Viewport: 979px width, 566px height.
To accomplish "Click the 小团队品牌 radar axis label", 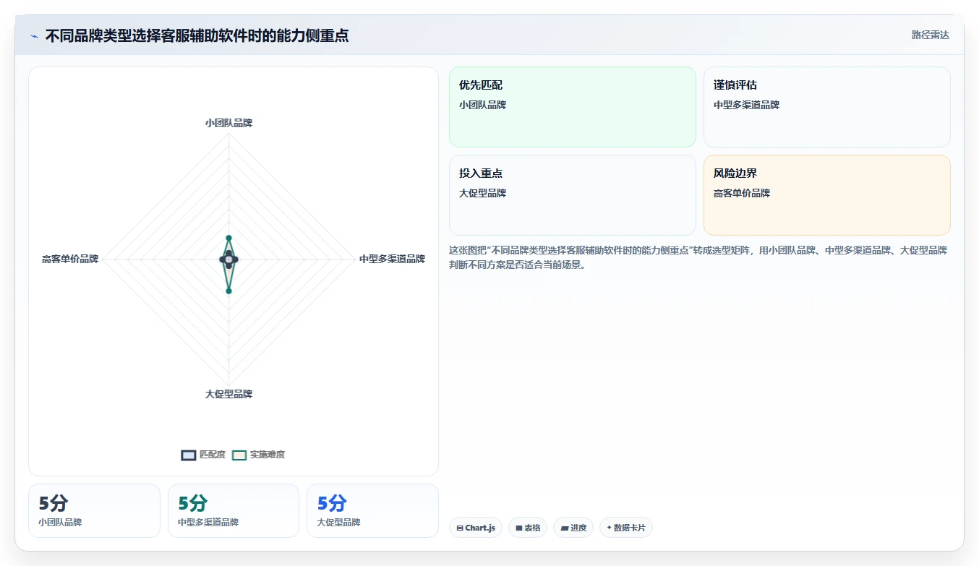I will pos(228,123).
